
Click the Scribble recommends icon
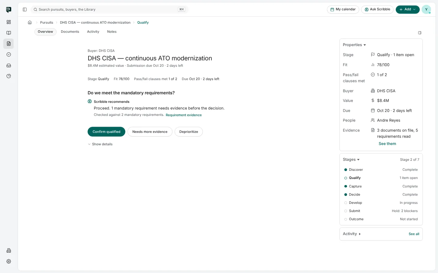(x=90, y=102)
